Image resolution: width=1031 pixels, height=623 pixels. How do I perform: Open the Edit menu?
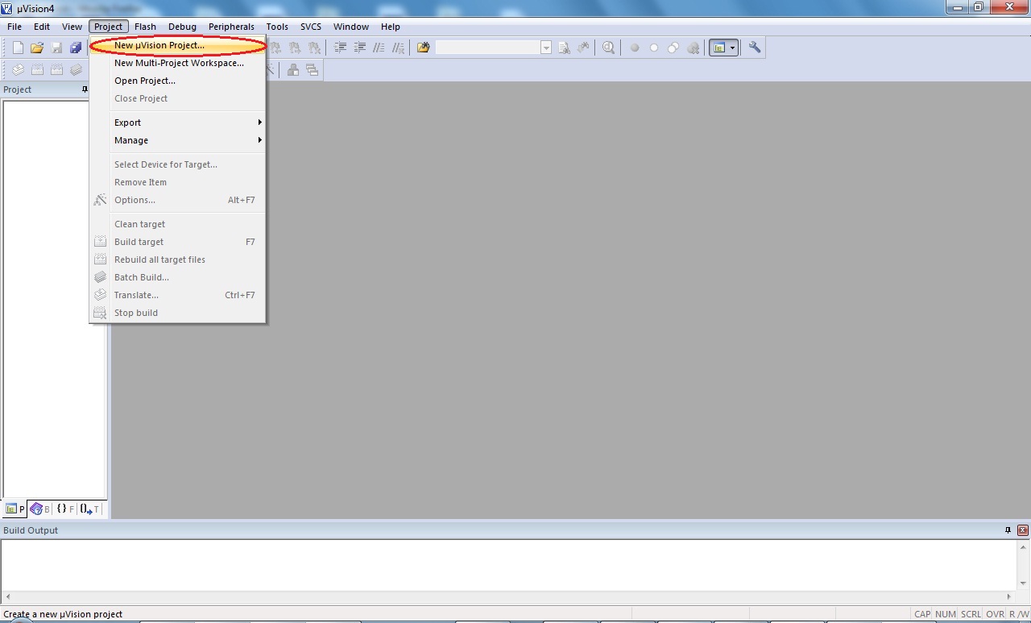pos(42,27)
